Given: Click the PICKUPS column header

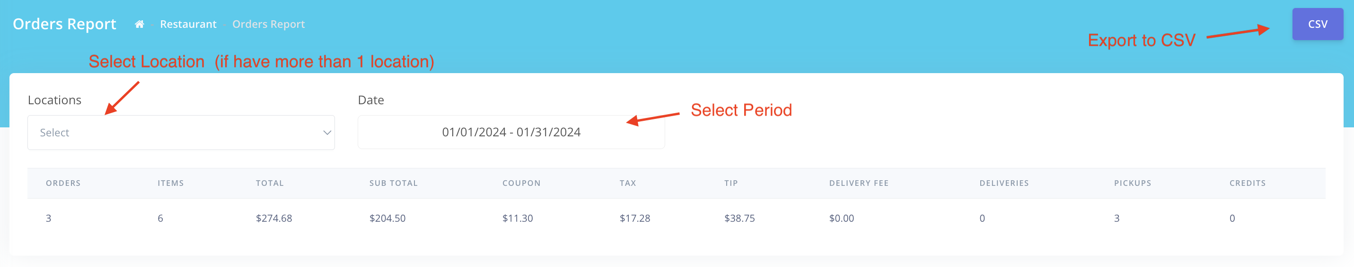Looking at the screenshot, I should (1133, 183).
